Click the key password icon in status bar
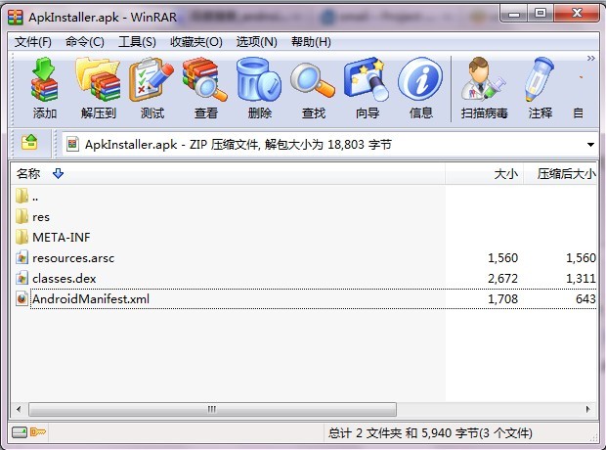The image size is (606, 450). point(38,431)
